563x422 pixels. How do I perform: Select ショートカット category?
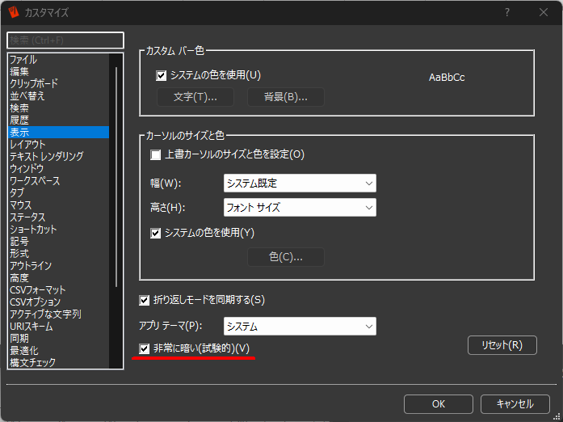[58, 230]
